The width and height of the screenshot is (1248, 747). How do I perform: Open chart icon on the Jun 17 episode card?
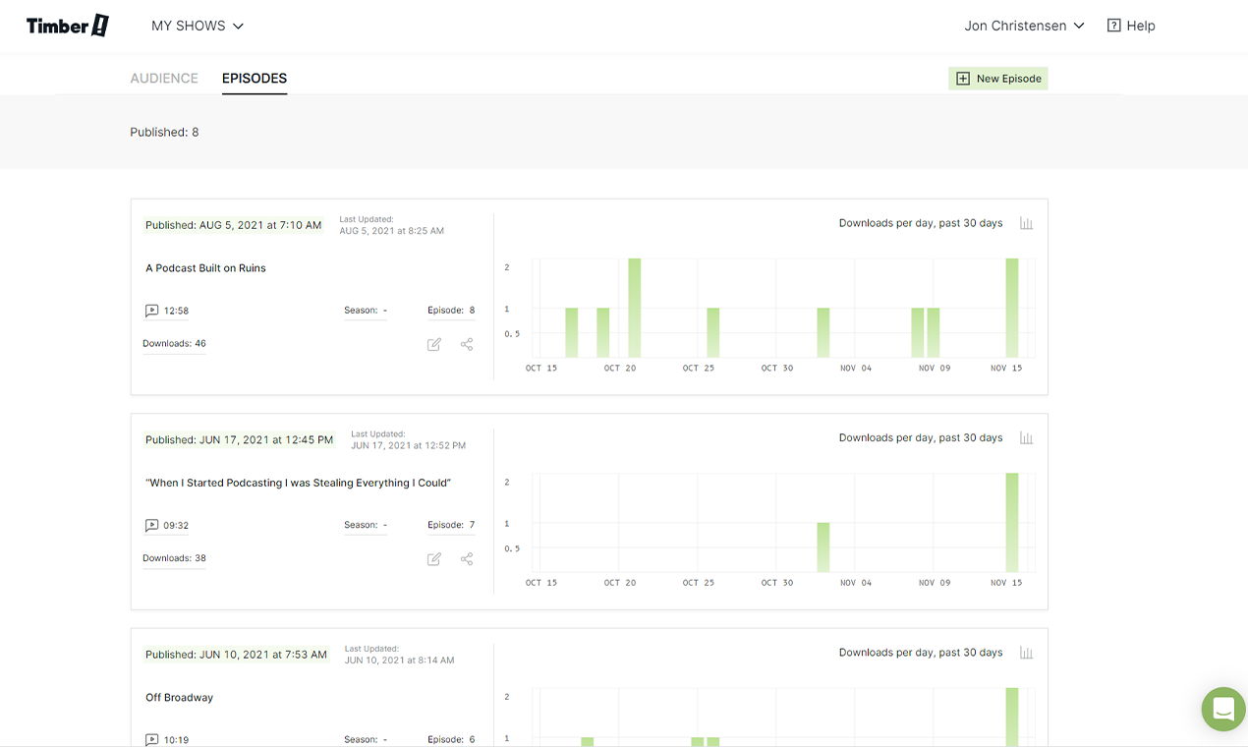point(1026,437)
